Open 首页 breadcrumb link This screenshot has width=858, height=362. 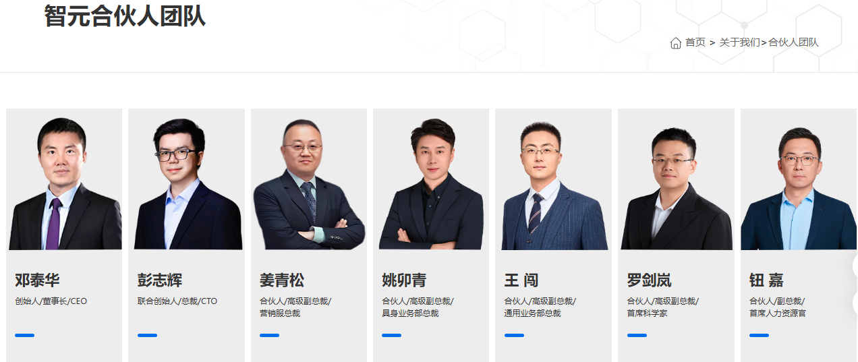pyautogui.click(x=695, y=42)
